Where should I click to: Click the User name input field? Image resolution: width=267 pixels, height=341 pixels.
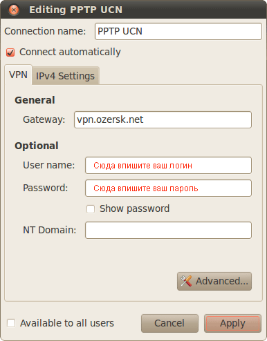coord(168,165)
